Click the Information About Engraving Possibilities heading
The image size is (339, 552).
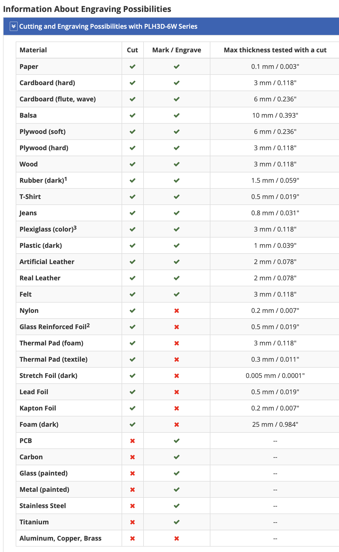(x=87, y=9)
